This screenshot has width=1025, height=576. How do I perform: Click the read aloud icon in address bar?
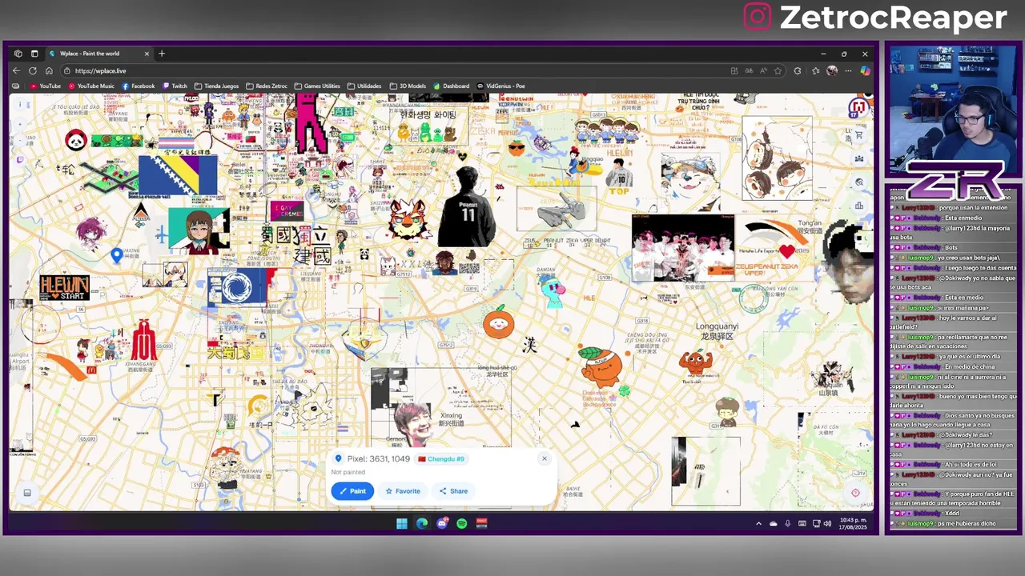(x=763, y=70)
